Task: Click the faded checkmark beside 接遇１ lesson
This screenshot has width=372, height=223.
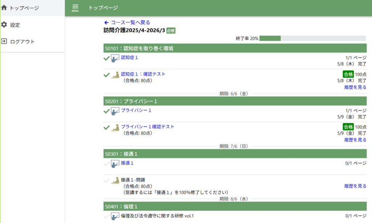Action: 106,164
